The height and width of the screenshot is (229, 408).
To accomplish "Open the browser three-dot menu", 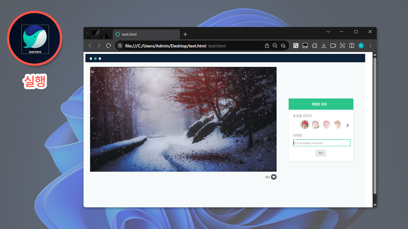I will (x=370, y=46).
